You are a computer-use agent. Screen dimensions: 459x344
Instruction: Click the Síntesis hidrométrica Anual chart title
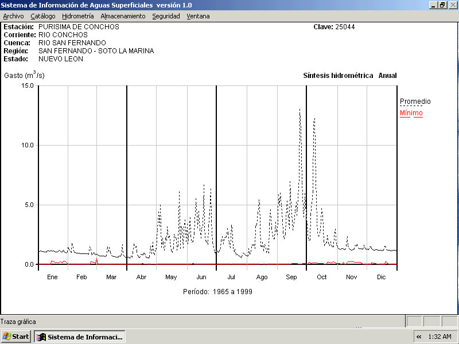349,76
